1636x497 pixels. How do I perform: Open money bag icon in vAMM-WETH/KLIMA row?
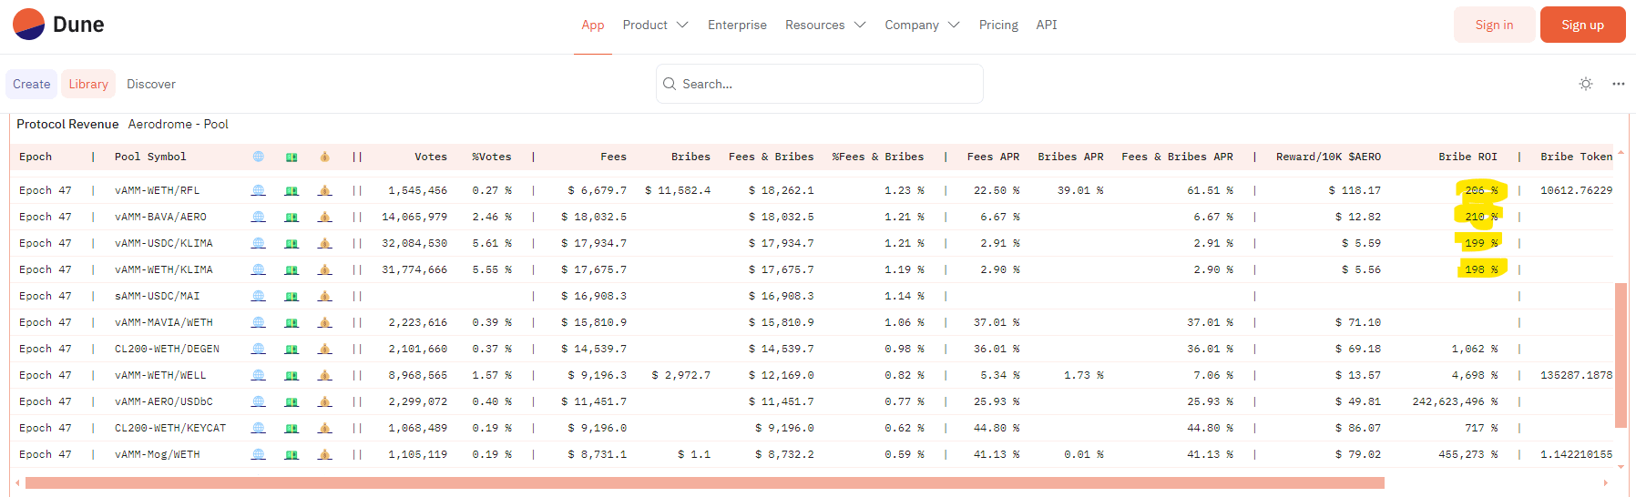[x=324, y=269]
